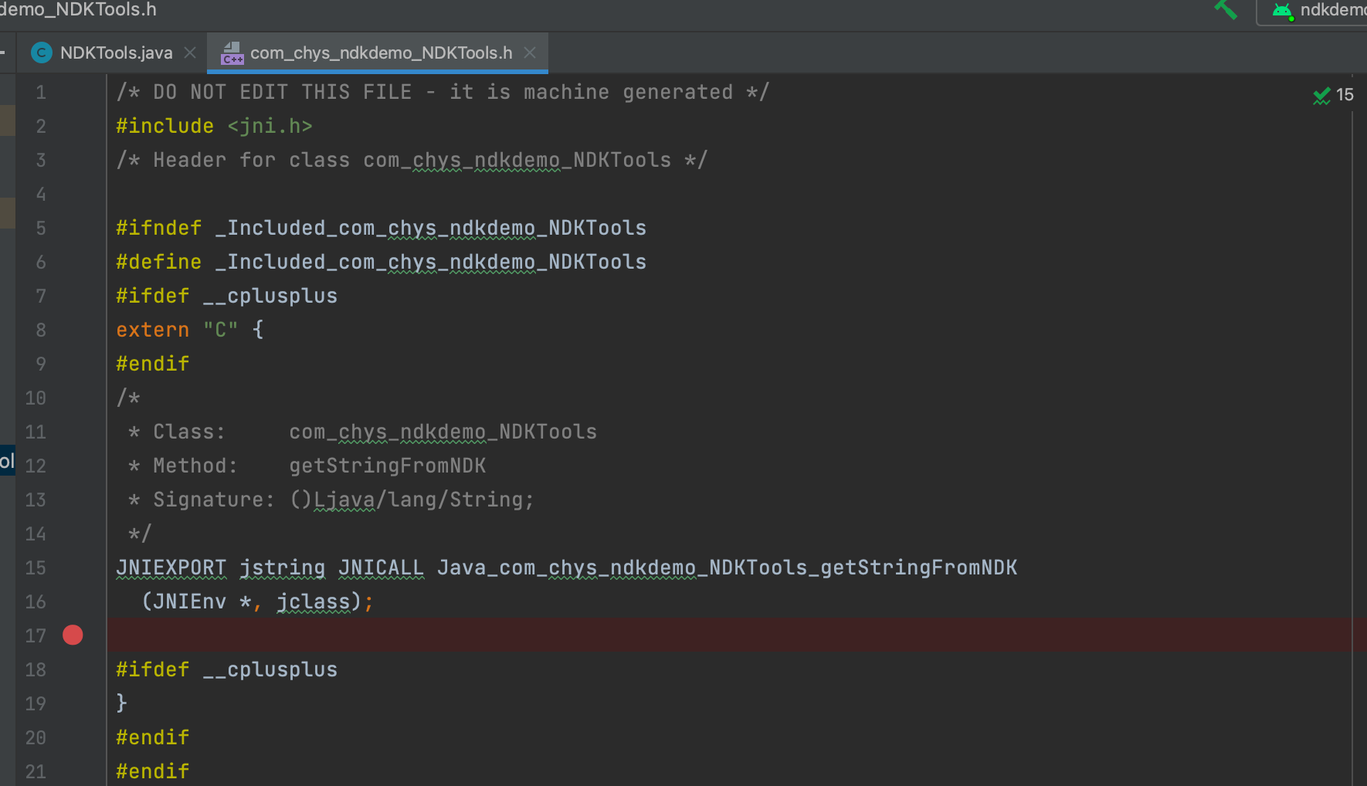Click the green inspections checkmark widget
The width and height of the screenshot is (1367, 786).
(x=1321, y=95)
